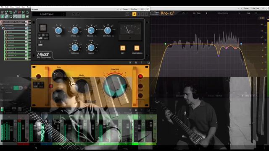Open the Item menu
Screen dimensions: 269x151
pos(24,7)
